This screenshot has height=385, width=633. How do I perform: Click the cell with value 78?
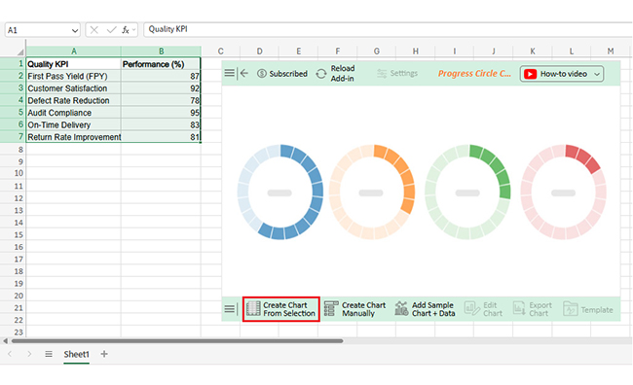click(161, 100)
